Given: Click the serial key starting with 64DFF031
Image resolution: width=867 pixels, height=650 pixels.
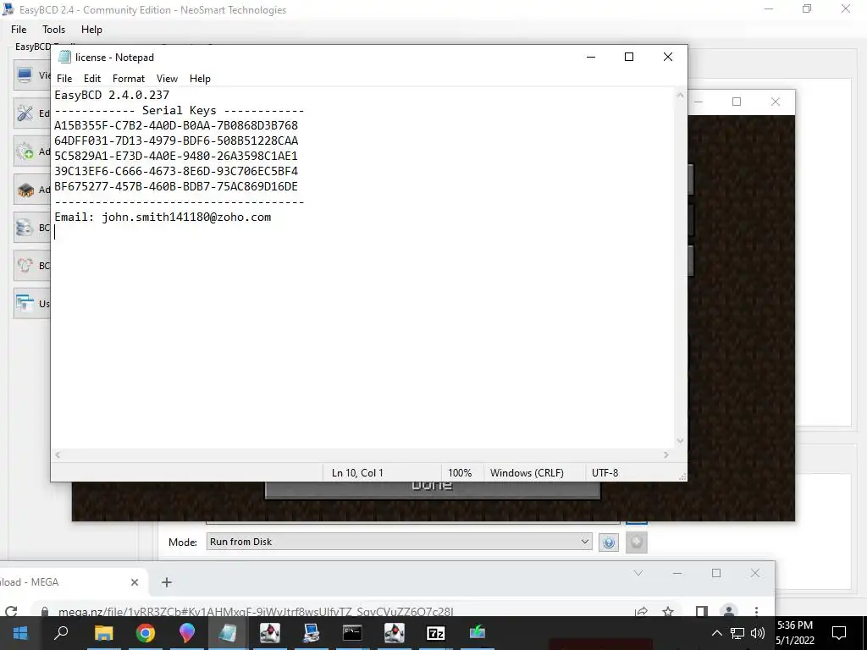Looking at the screenshot, I should point(176,141).
